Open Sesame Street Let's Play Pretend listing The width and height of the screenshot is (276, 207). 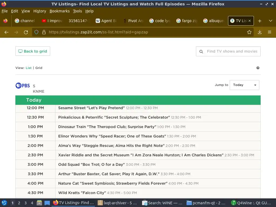(x=92, y=108)
